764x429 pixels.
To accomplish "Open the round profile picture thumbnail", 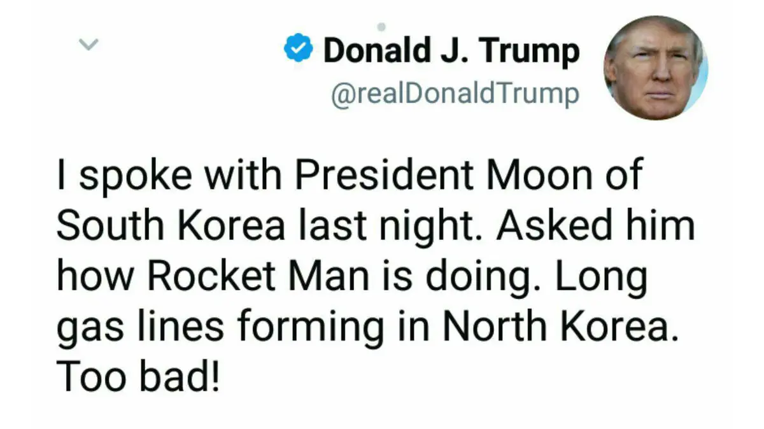I will pyautogui.click(x=655, y=68).
